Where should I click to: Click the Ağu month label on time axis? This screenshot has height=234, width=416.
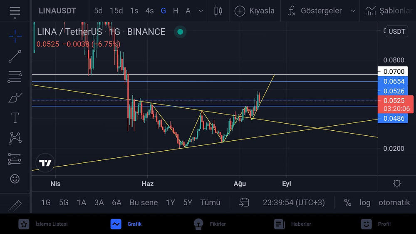[240, 184]
